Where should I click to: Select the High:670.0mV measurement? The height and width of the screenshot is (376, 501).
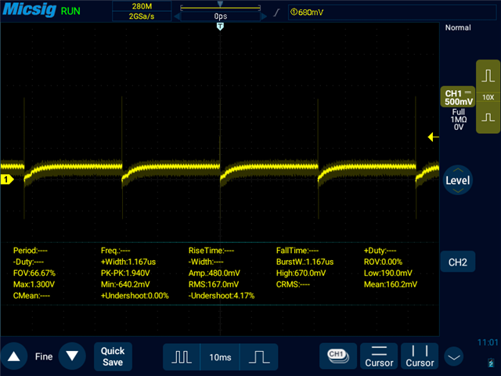point(301,273)
